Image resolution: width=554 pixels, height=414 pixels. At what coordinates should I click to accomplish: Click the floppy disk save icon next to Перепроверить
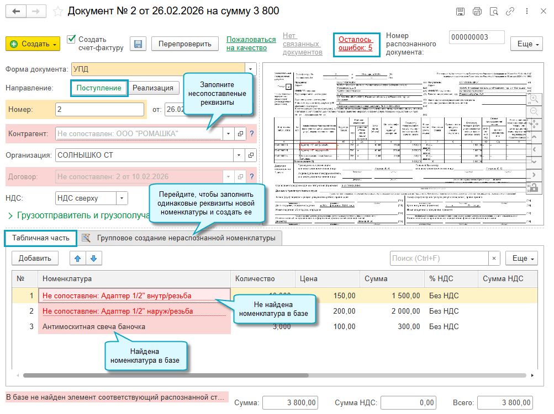tap(138, 44)
